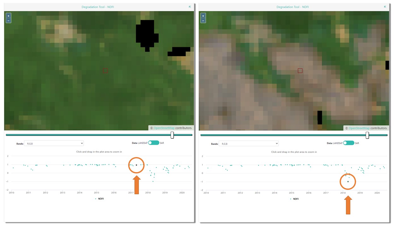This screenshot has width=404, height=227.
Task: Open the OpenStreetMap link on right map
Action: [x=359, y=128]
